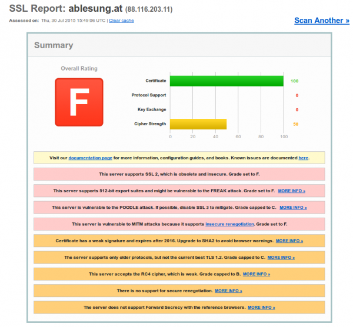This screenshot has width=353, height=327.
Task: Open MORE INFO for weak signature warning
Action: tap(289, 241)
